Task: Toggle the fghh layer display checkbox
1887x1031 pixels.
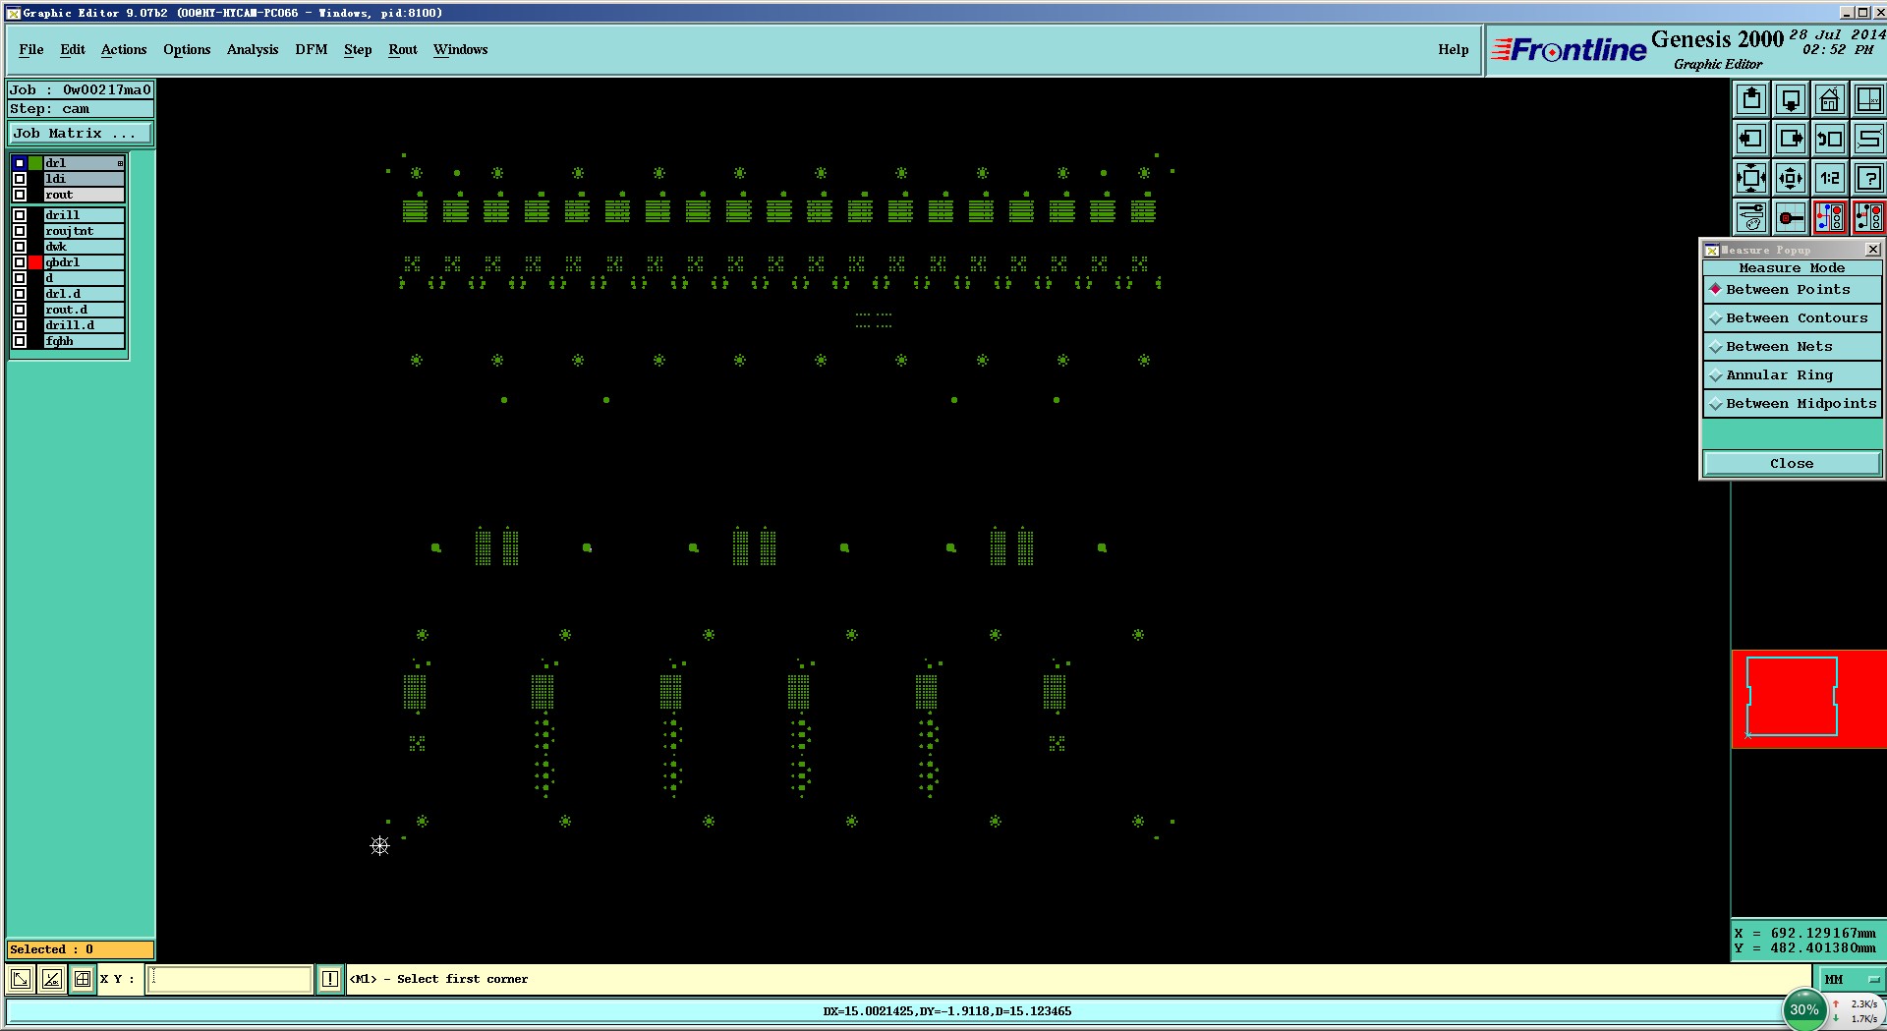Action: coord(20,341)
